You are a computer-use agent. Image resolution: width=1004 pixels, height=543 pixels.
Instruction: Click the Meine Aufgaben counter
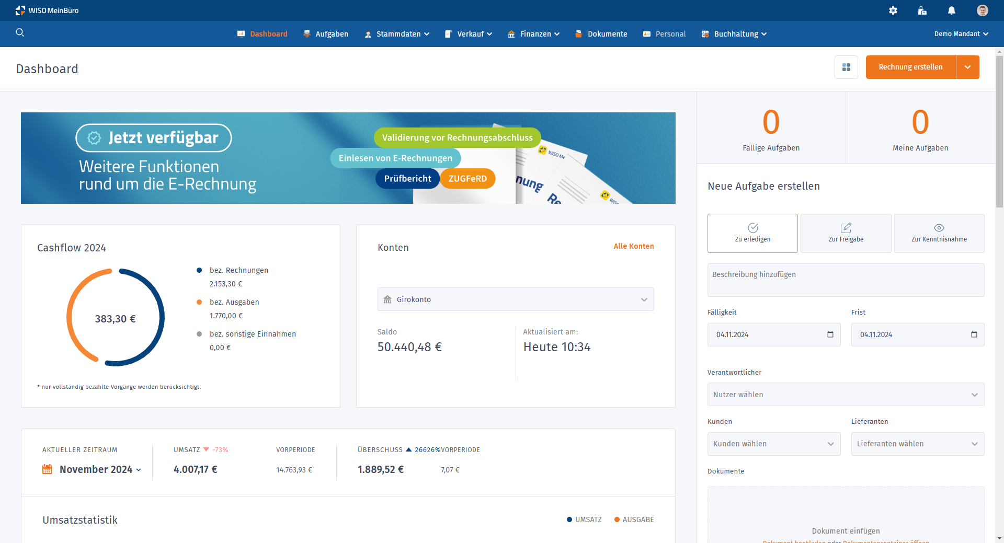pos(920,128)
